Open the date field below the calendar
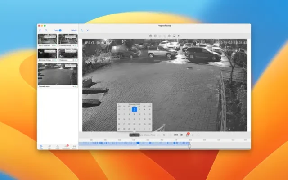The width and height of the screenshot is (288, 180). tap(134, 135)
